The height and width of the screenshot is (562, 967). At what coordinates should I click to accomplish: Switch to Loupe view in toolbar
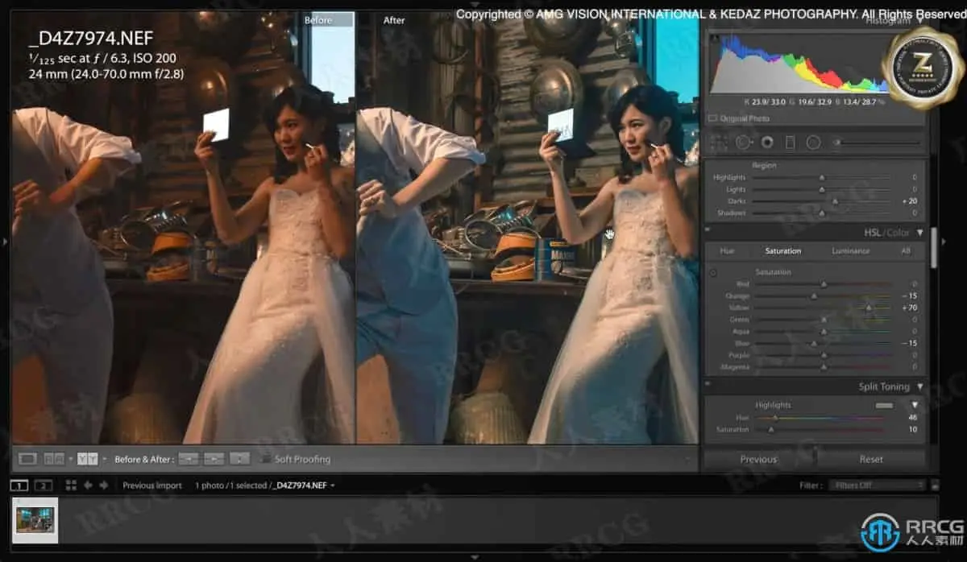pos(27,459)
